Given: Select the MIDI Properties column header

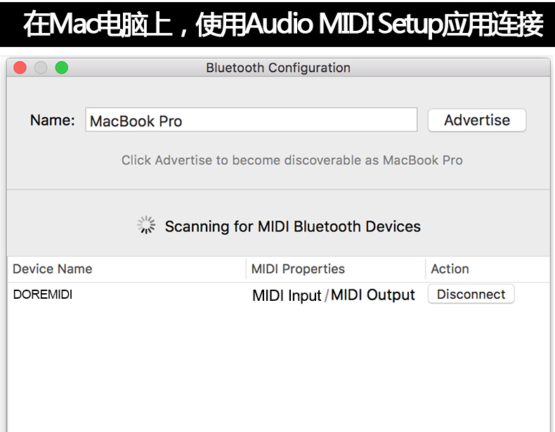Looking at the screenshot, I should coord(298,269).
